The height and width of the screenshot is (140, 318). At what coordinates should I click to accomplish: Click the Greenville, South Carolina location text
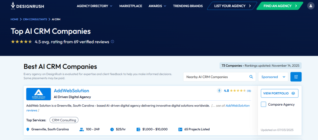click(50, 129)
